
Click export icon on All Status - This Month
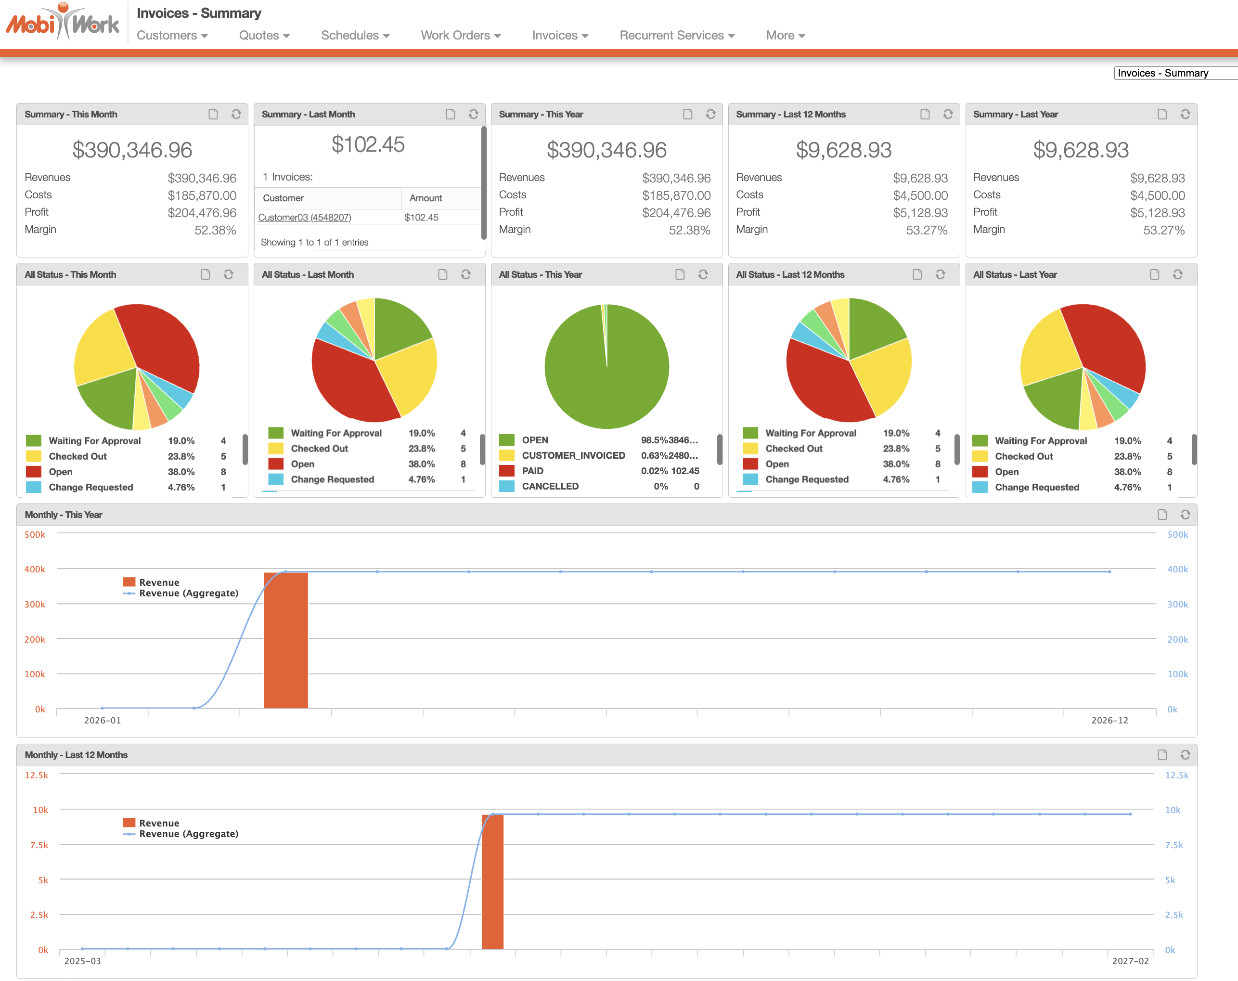point(205,274)
